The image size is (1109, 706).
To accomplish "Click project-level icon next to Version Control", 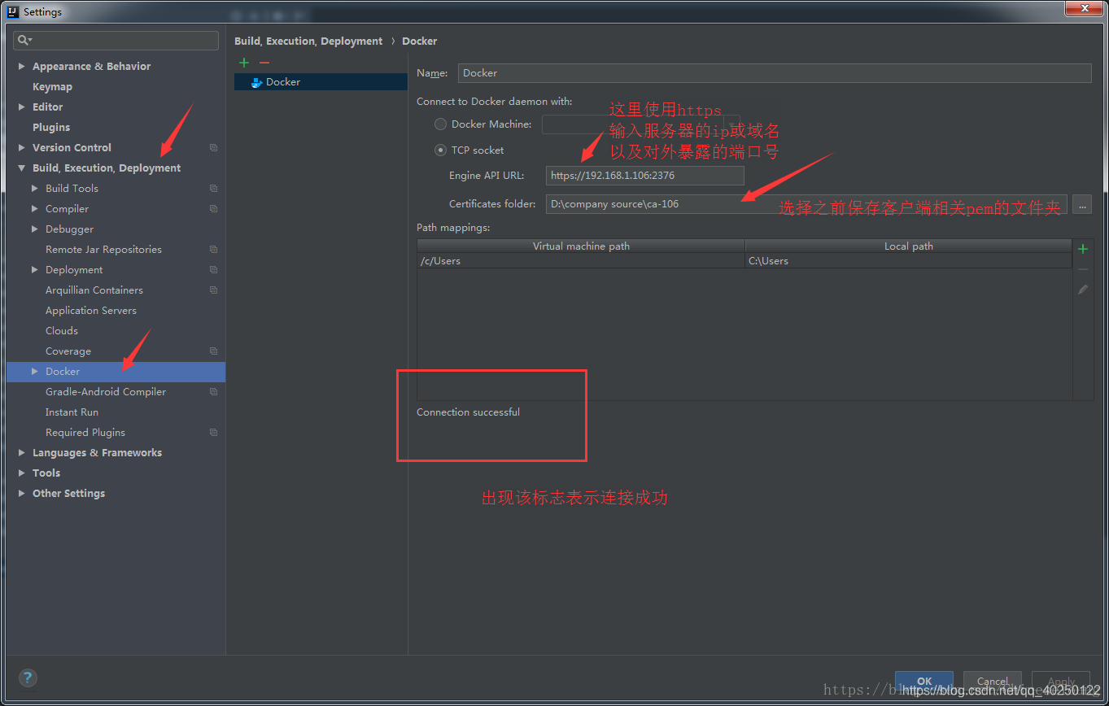I will coord(213,148).
